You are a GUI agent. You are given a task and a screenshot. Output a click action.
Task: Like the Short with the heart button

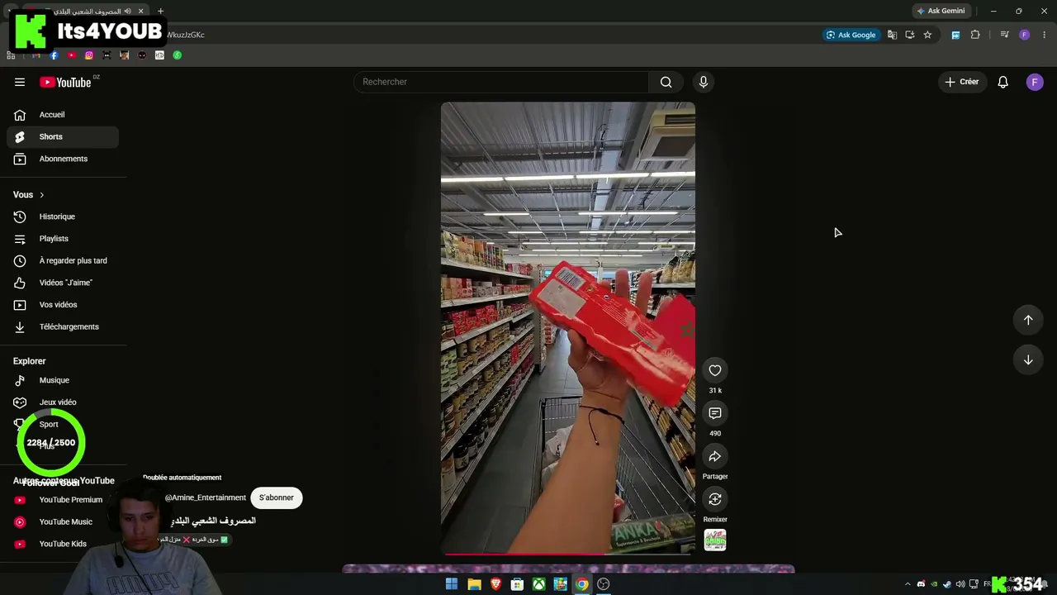tap(715, 370)
